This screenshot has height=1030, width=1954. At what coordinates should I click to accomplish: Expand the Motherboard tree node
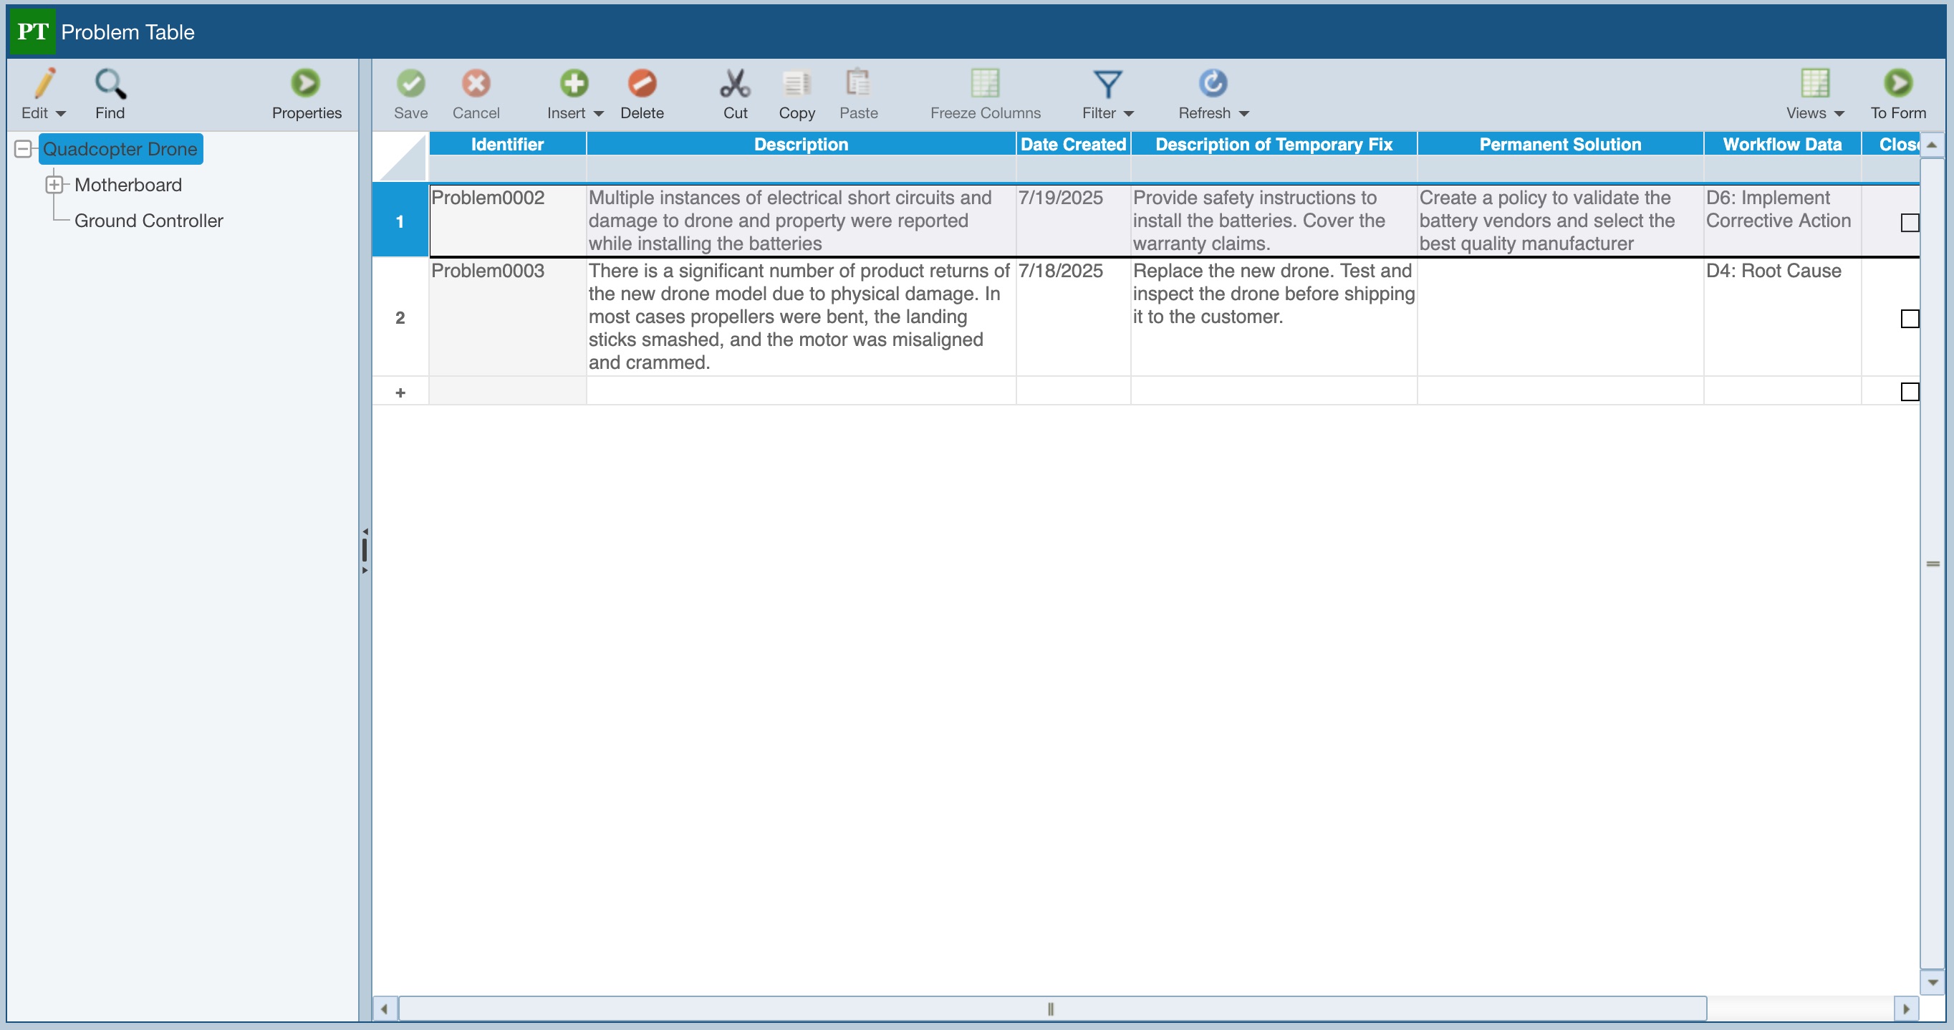click(54, 185)
